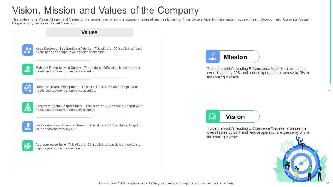
Task: Click the Mission label pill
Action: (239, 57)
